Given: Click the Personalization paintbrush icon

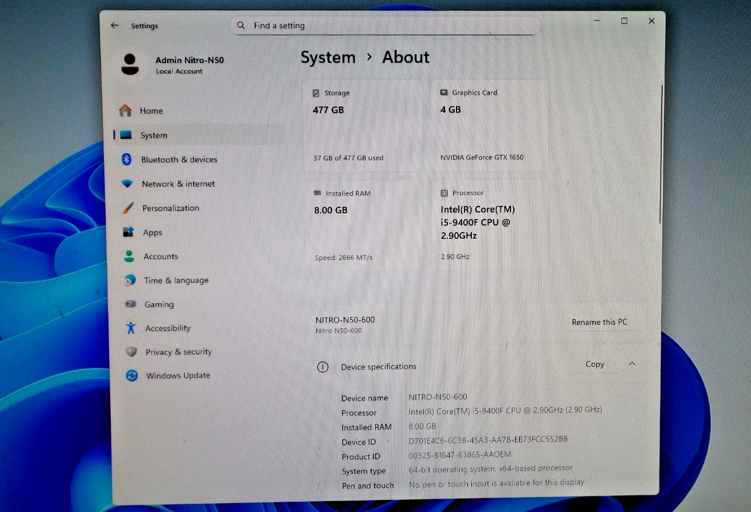Looking at the screenshot, I should pos(128,208).
